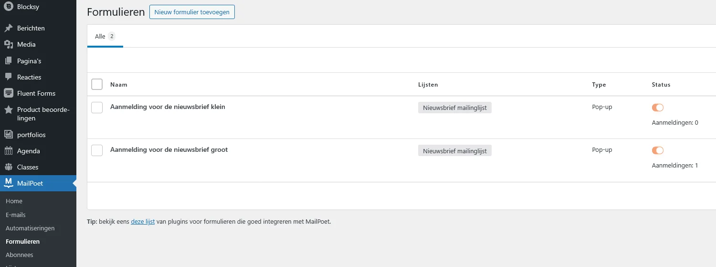Viewport: 716px width, 267px height.
Task: Select checkbox for nieuwsbrief klein form
Action: click(97, 108)
